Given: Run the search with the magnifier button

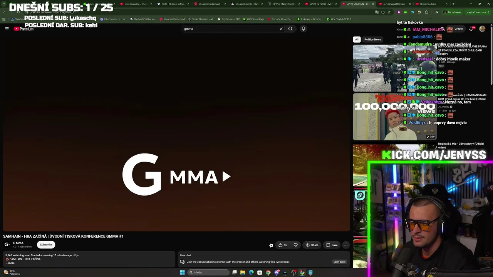Looking at the screenshot, I should pos(290,29).
